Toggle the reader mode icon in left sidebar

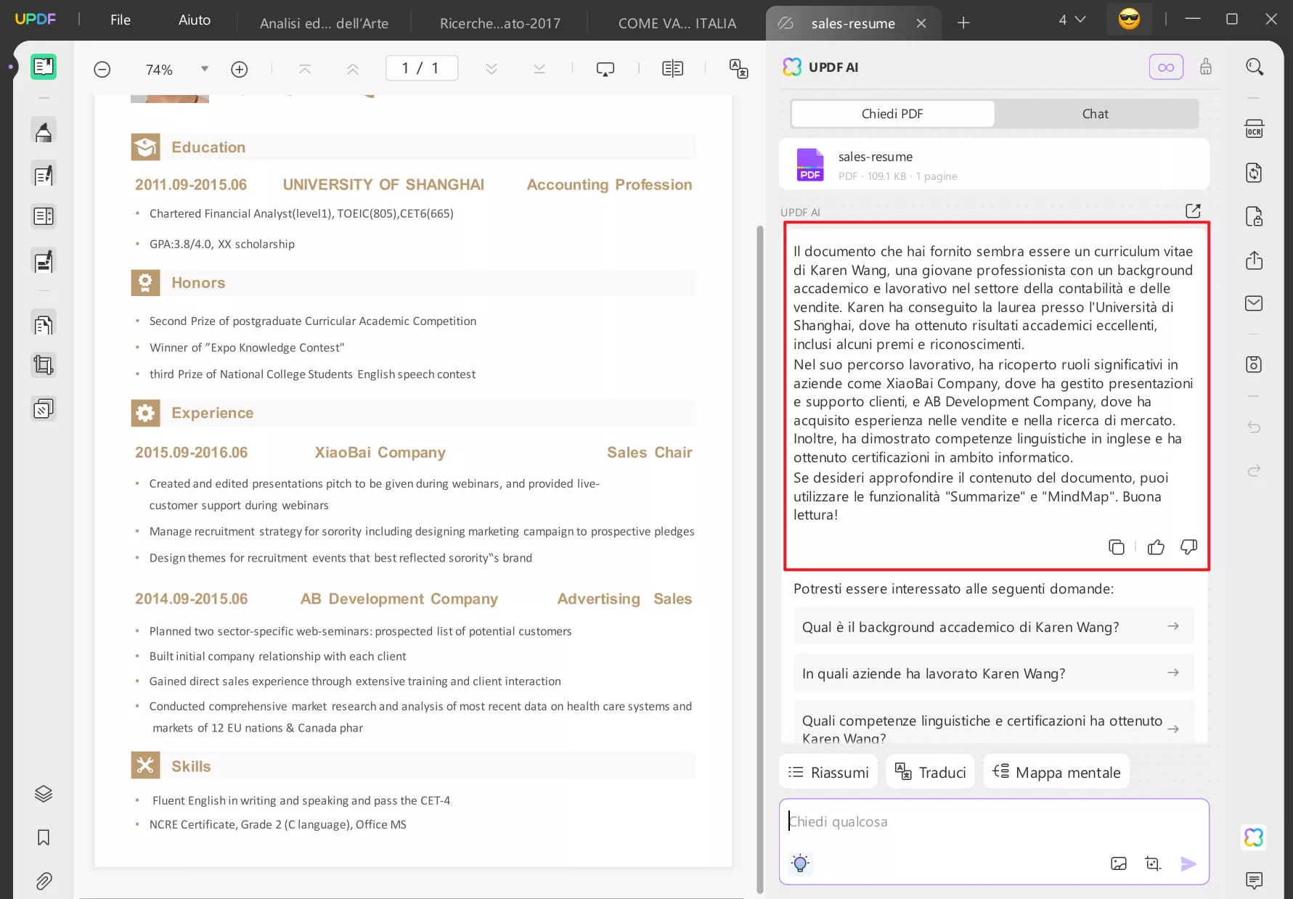[x=44, y=67]
